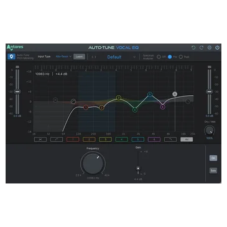Set Spectrum Analyzer to Pre
The image size is (227, 227).
170,57
